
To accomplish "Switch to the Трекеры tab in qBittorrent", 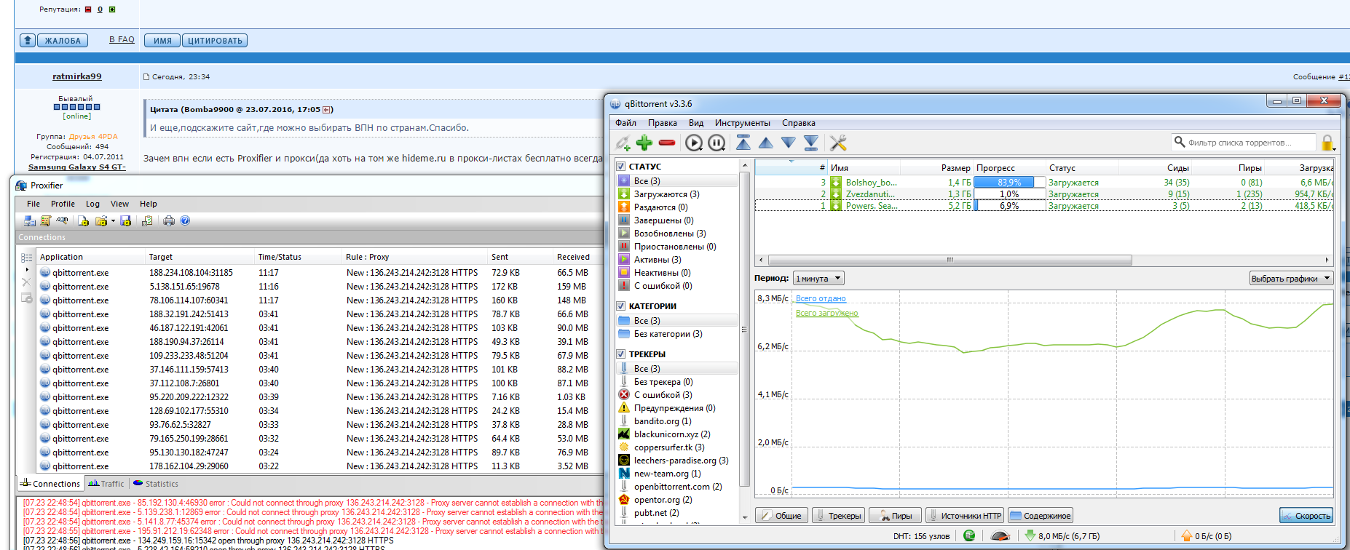I will click(837, 516).
